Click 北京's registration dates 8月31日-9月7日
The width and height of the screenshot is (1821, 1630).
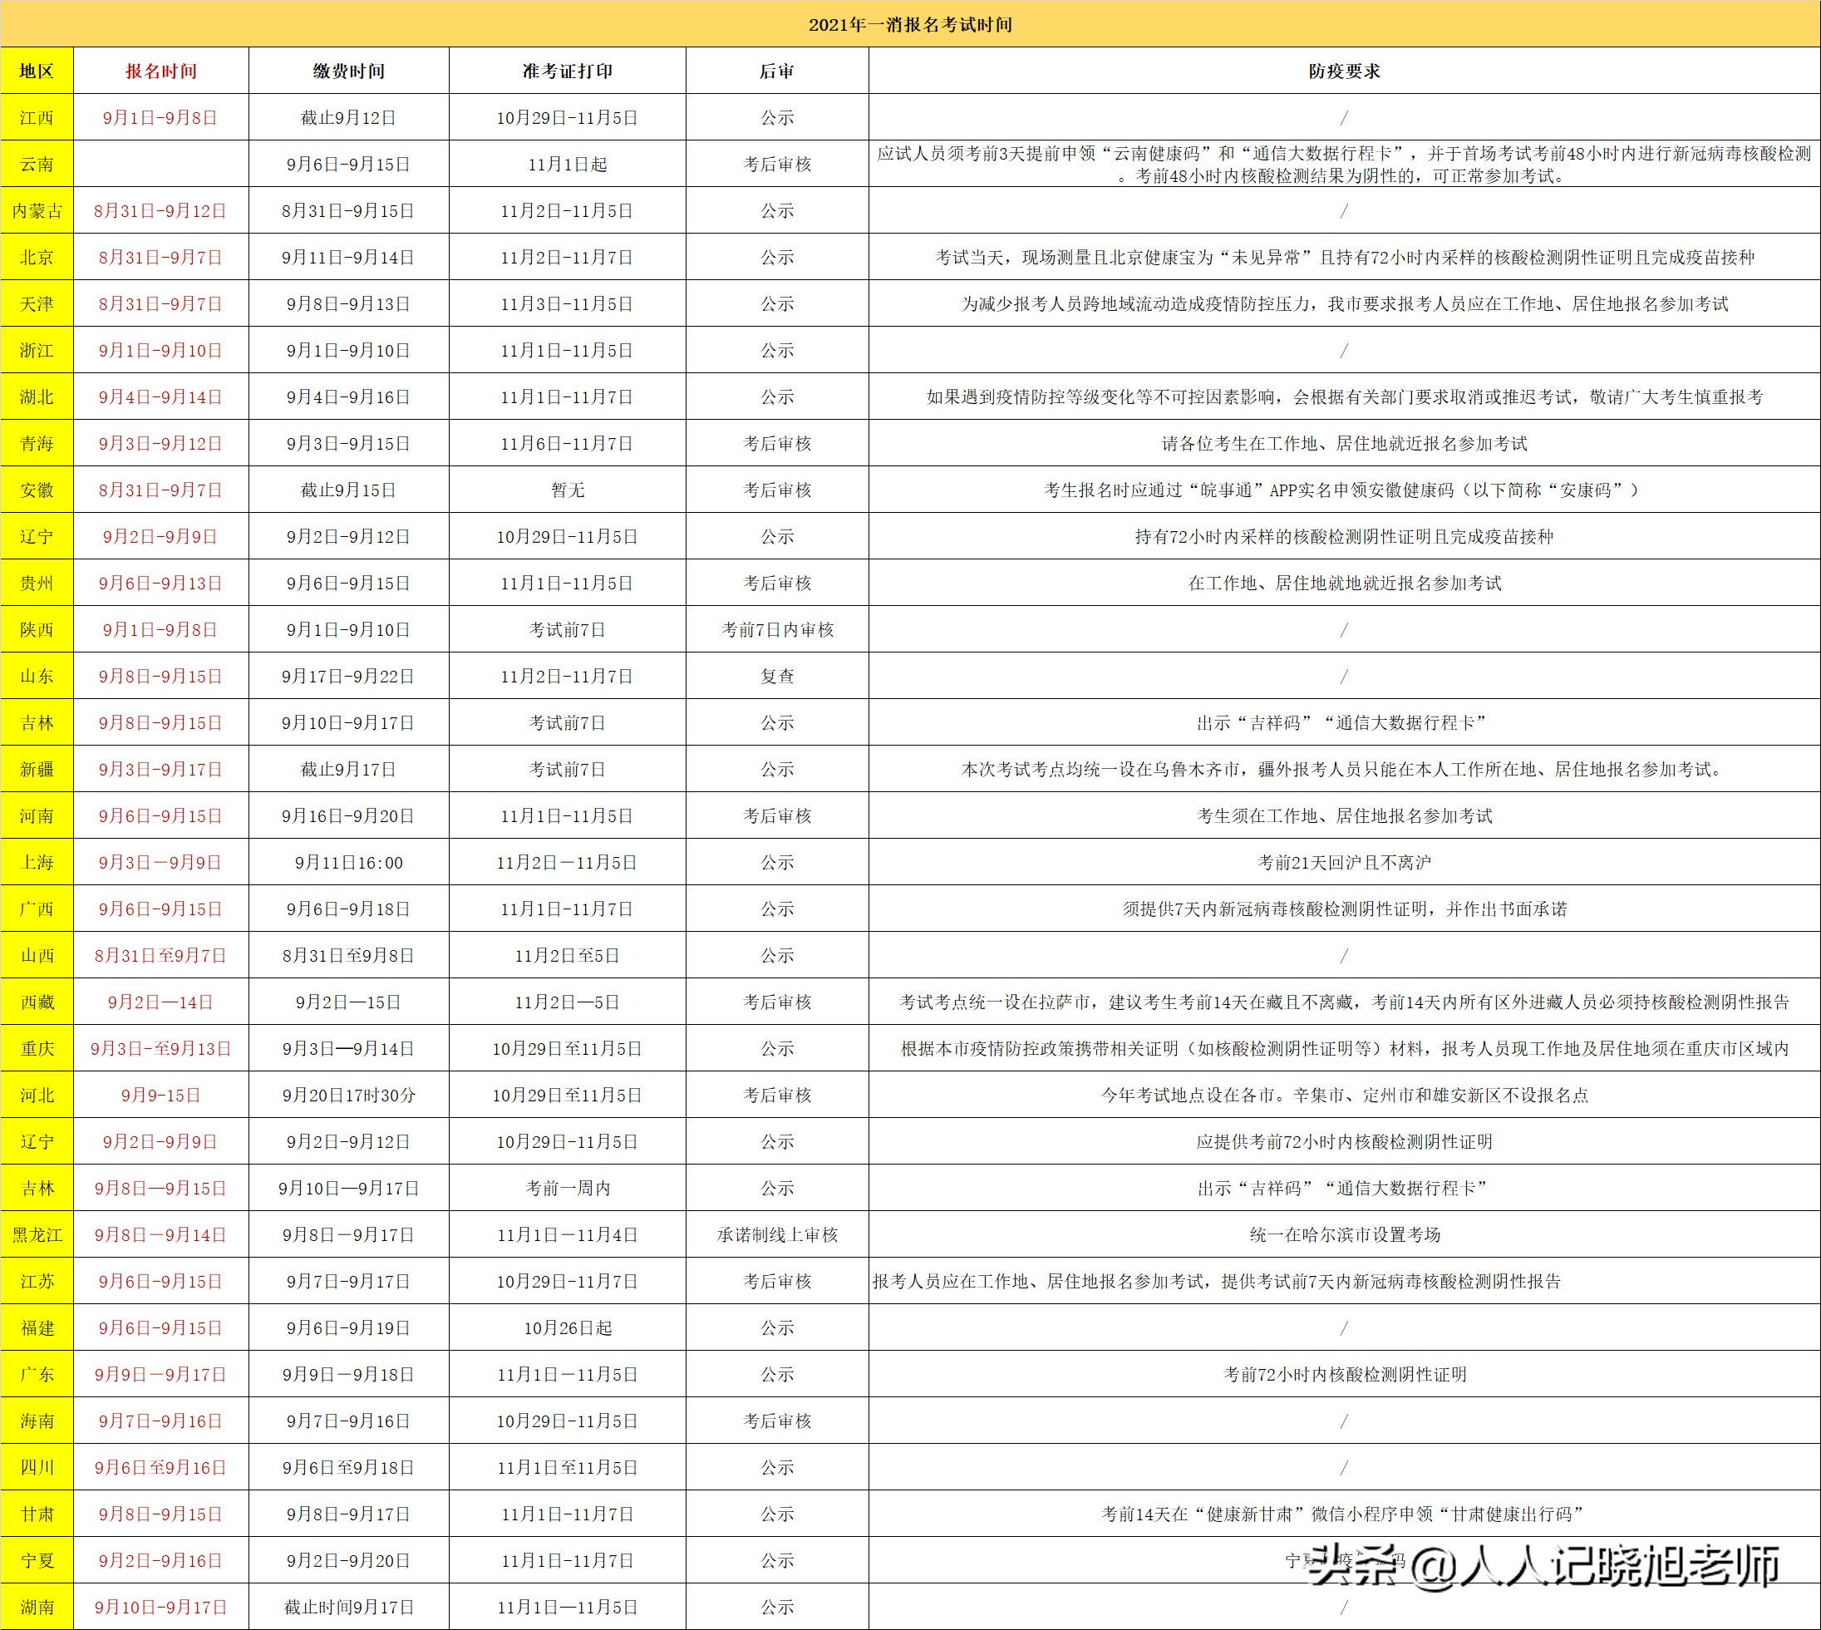[x=161, y=258]
